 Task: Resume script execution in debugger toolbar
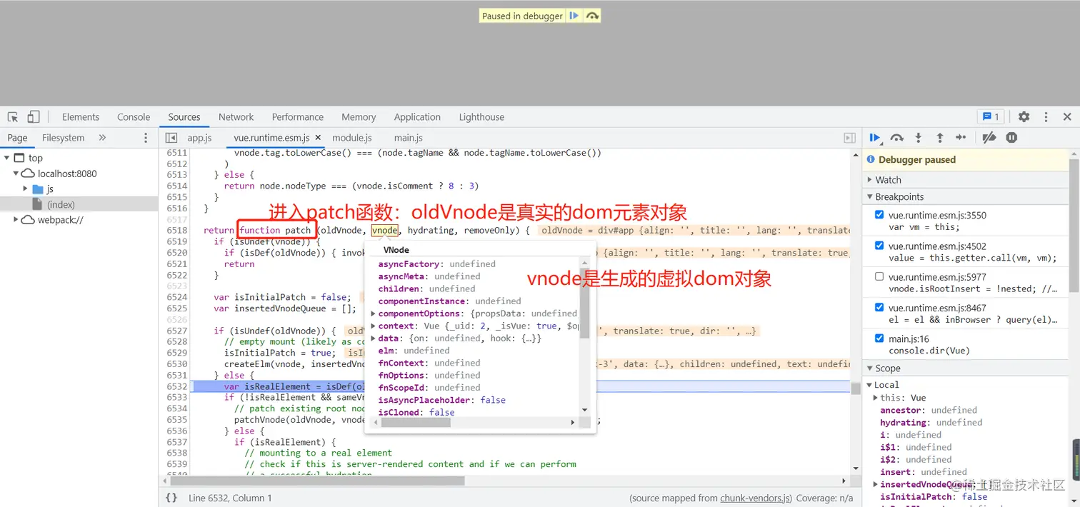pyautogui.click(x=875, y=138)
